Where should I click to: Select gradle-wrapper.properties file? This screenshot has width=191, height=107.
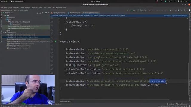point(22,39)
